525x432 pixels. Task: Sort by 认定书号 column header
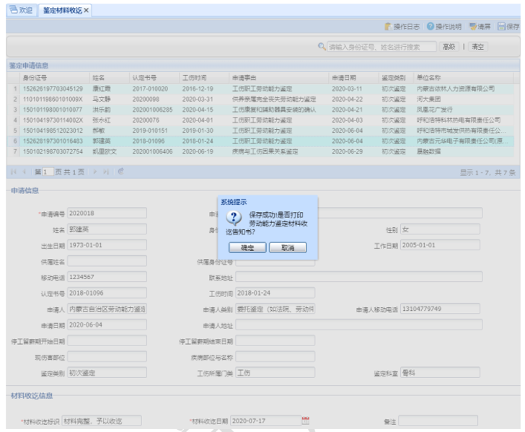tap(154, 78)
